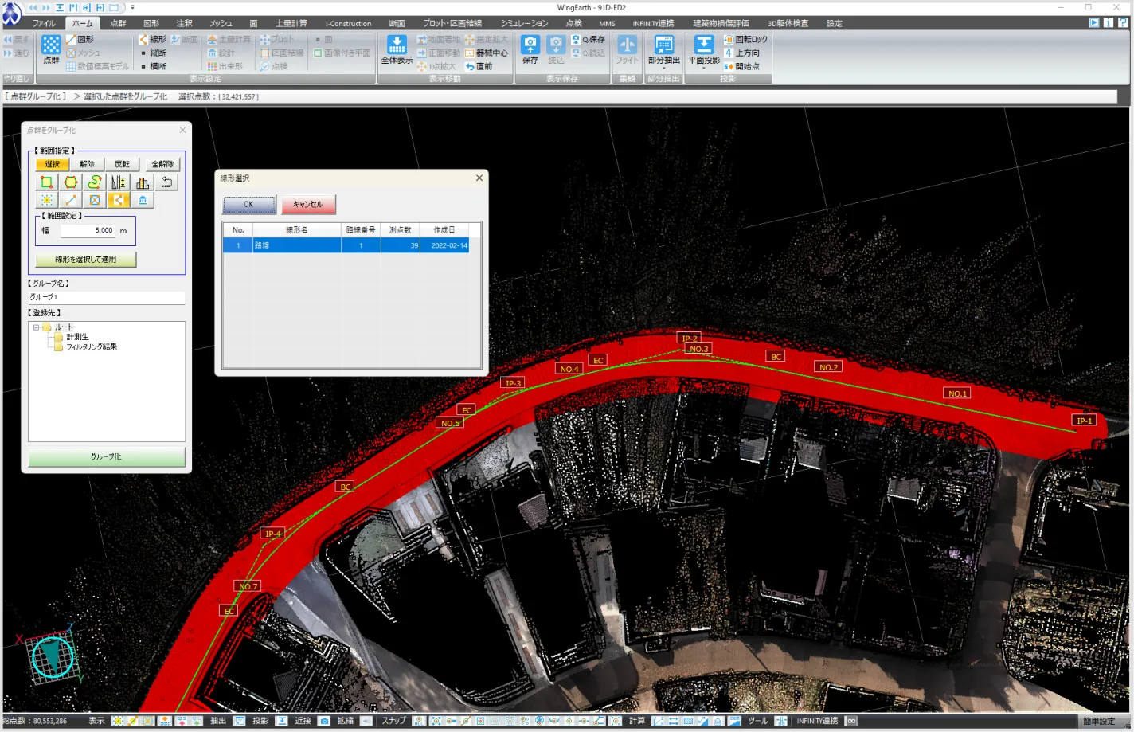Pick the freehand lasso selection tool
Viewport: 1134px width, 732px height.
pyautogui.click(x=95, y=182)
